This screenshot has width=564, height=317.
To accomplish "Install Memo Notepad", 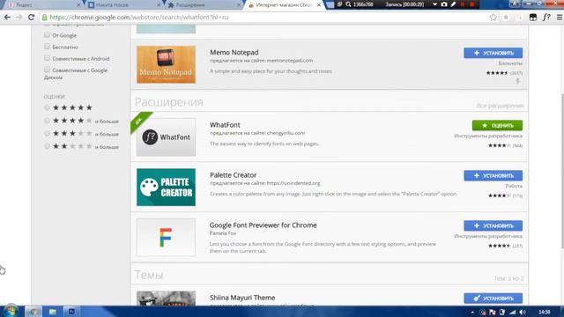I will (493, 53).
